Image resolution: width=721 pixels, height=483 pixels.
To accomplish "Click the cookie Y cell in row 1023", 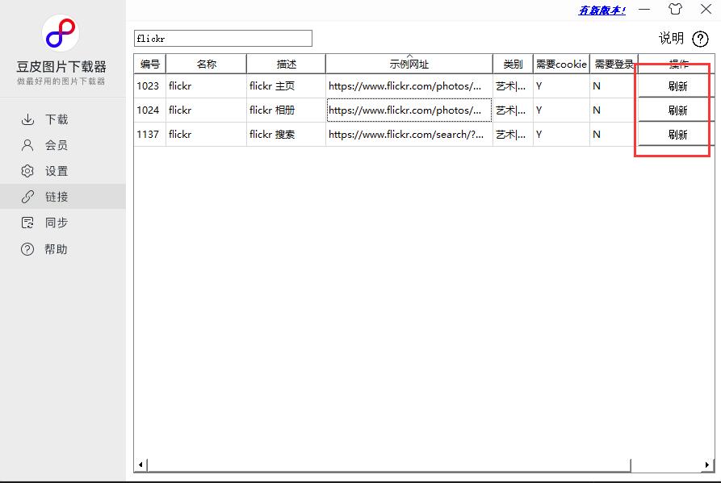I will tap(561, 85).
